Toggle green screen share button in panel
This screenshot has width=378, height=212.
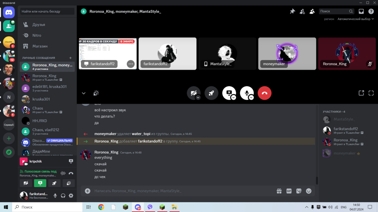tap(40, 183)
